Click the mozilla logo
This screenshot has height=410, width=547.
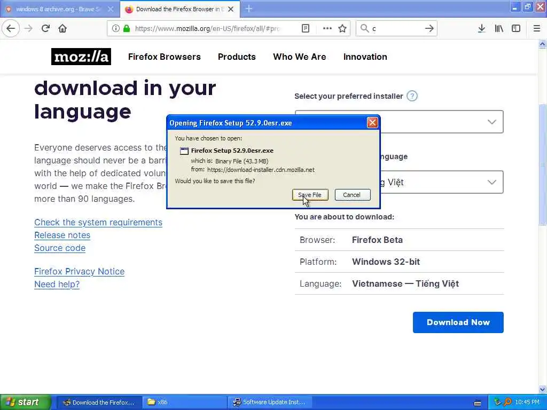81,57
